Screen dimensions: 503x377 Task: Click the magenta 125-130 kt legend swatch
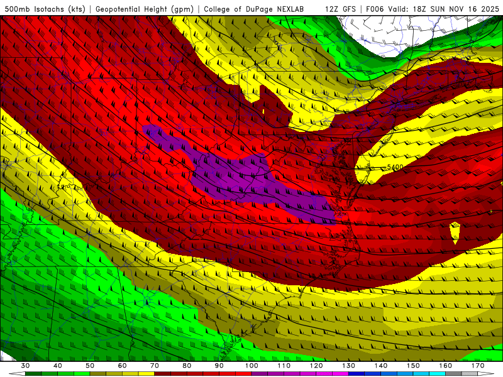(340, 373)
